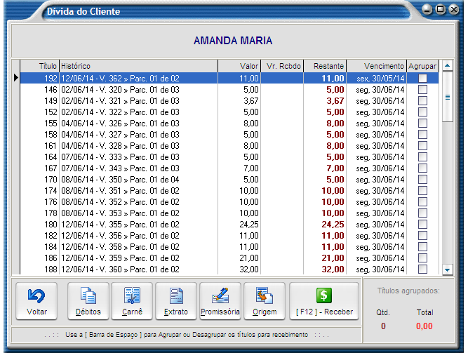468x353 pixels.
Task: Click Vencimento sex, 30/05/14 cell
Action: [380, 78]
